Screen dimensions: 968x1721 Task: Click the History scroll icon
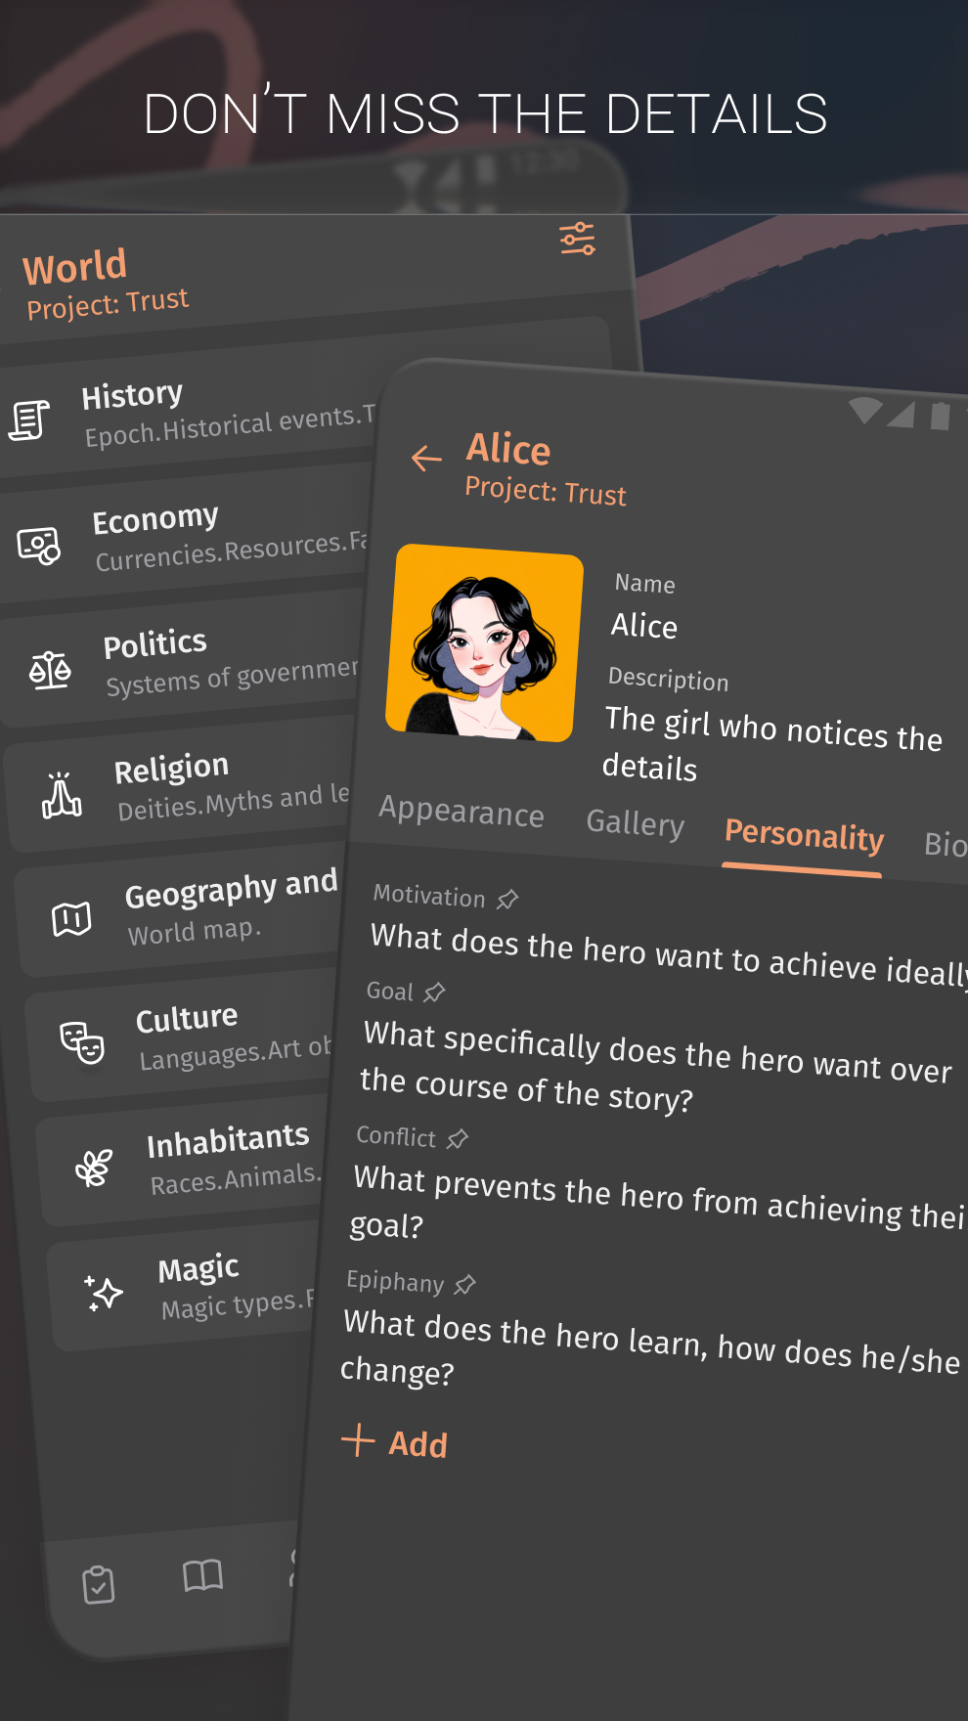click(x=29, y=419)
